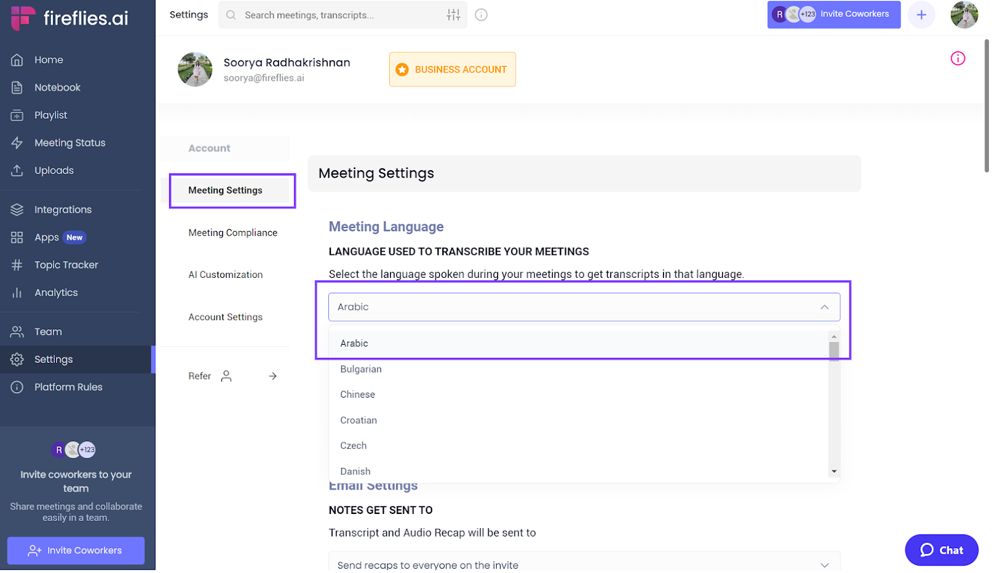Open Integrations from the sidebar icon

click(17, 210)
